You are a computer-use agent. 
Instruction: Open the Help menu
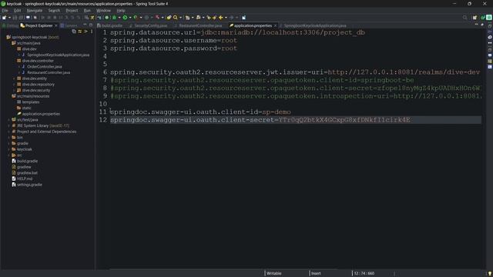[121, 10]
